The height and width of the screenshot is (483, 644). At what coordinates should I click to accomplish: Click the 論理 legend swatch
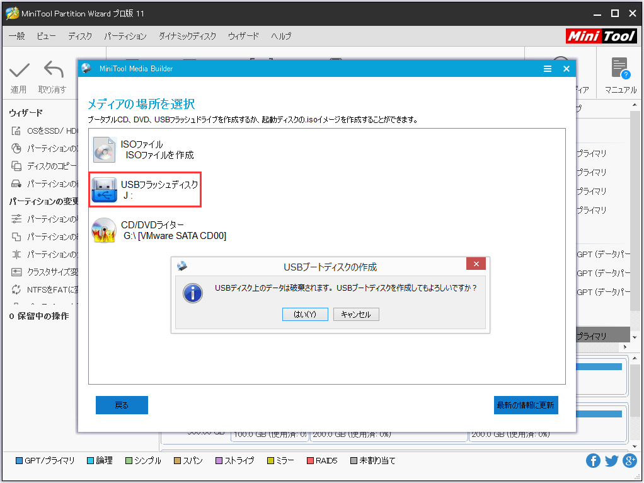tap(90, 461)
